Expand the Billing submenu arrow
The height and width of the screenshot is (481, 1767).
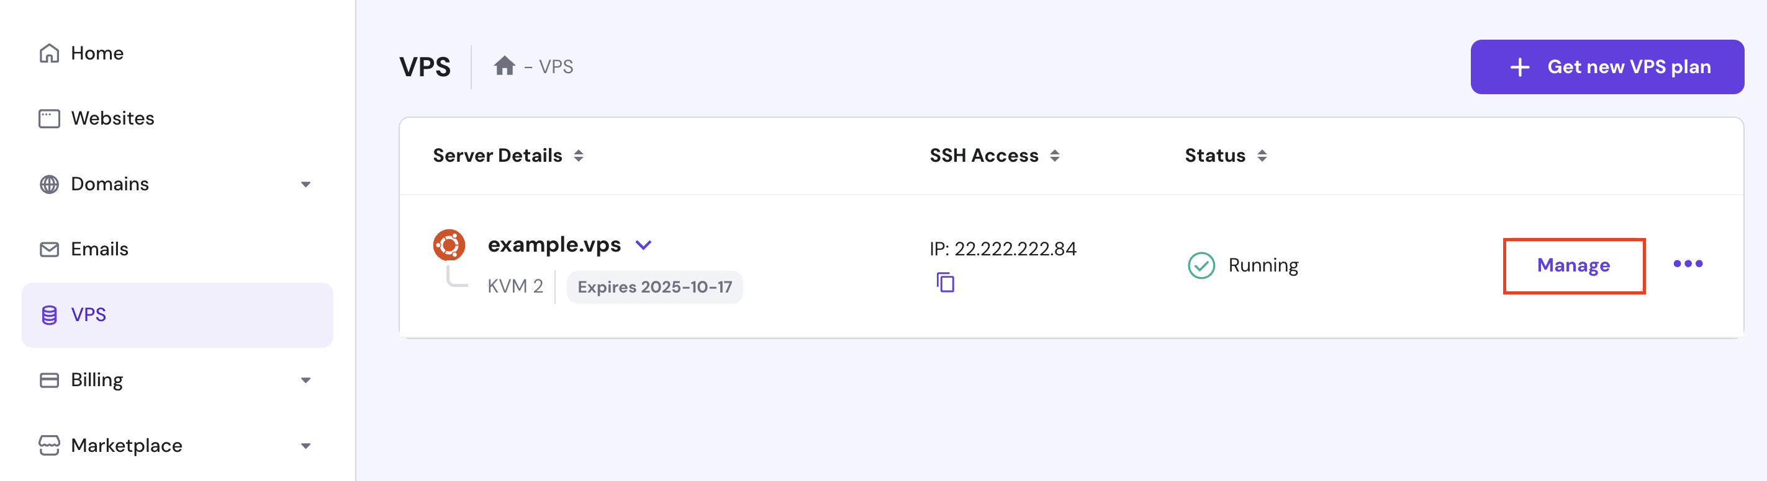(x=306, y=381)
